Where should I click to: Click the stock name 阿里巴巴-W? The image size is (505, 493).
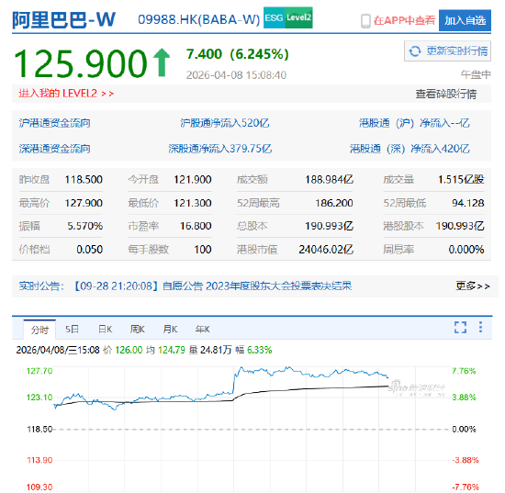coord(63,20)
